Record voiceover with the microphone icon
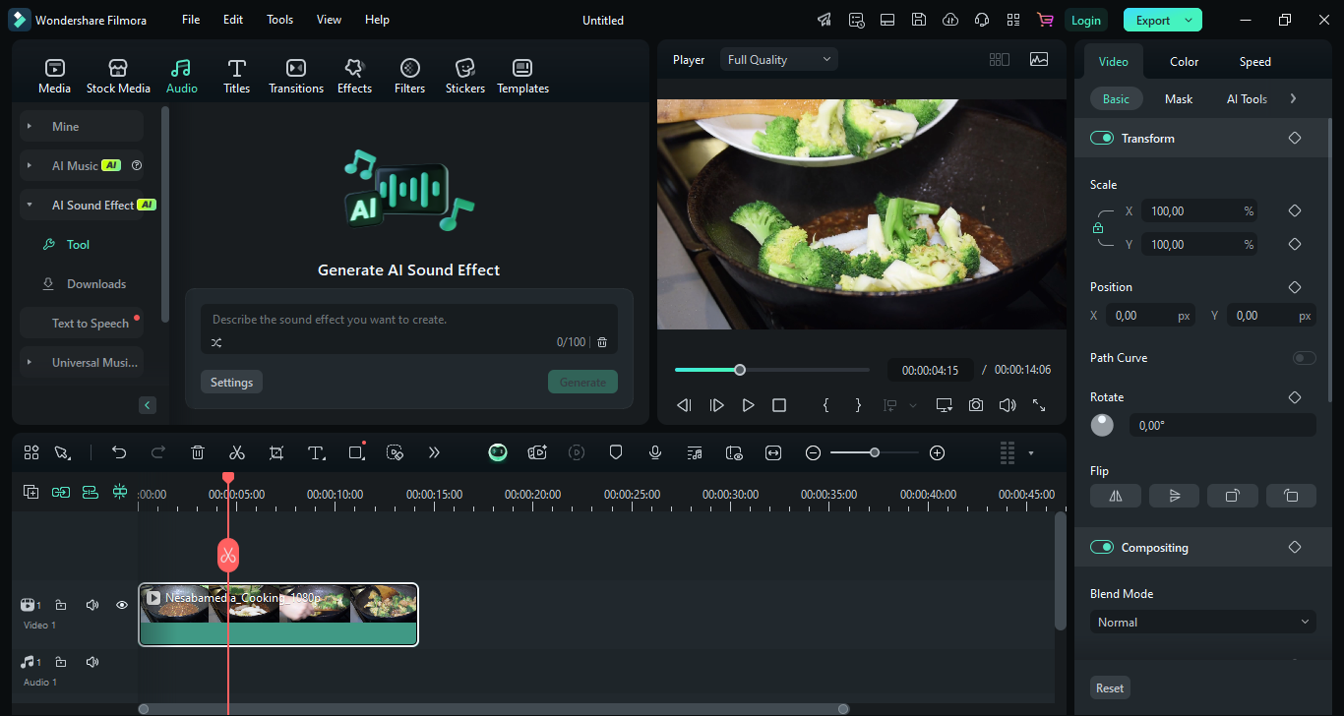1344x716 pixels. 655,452
